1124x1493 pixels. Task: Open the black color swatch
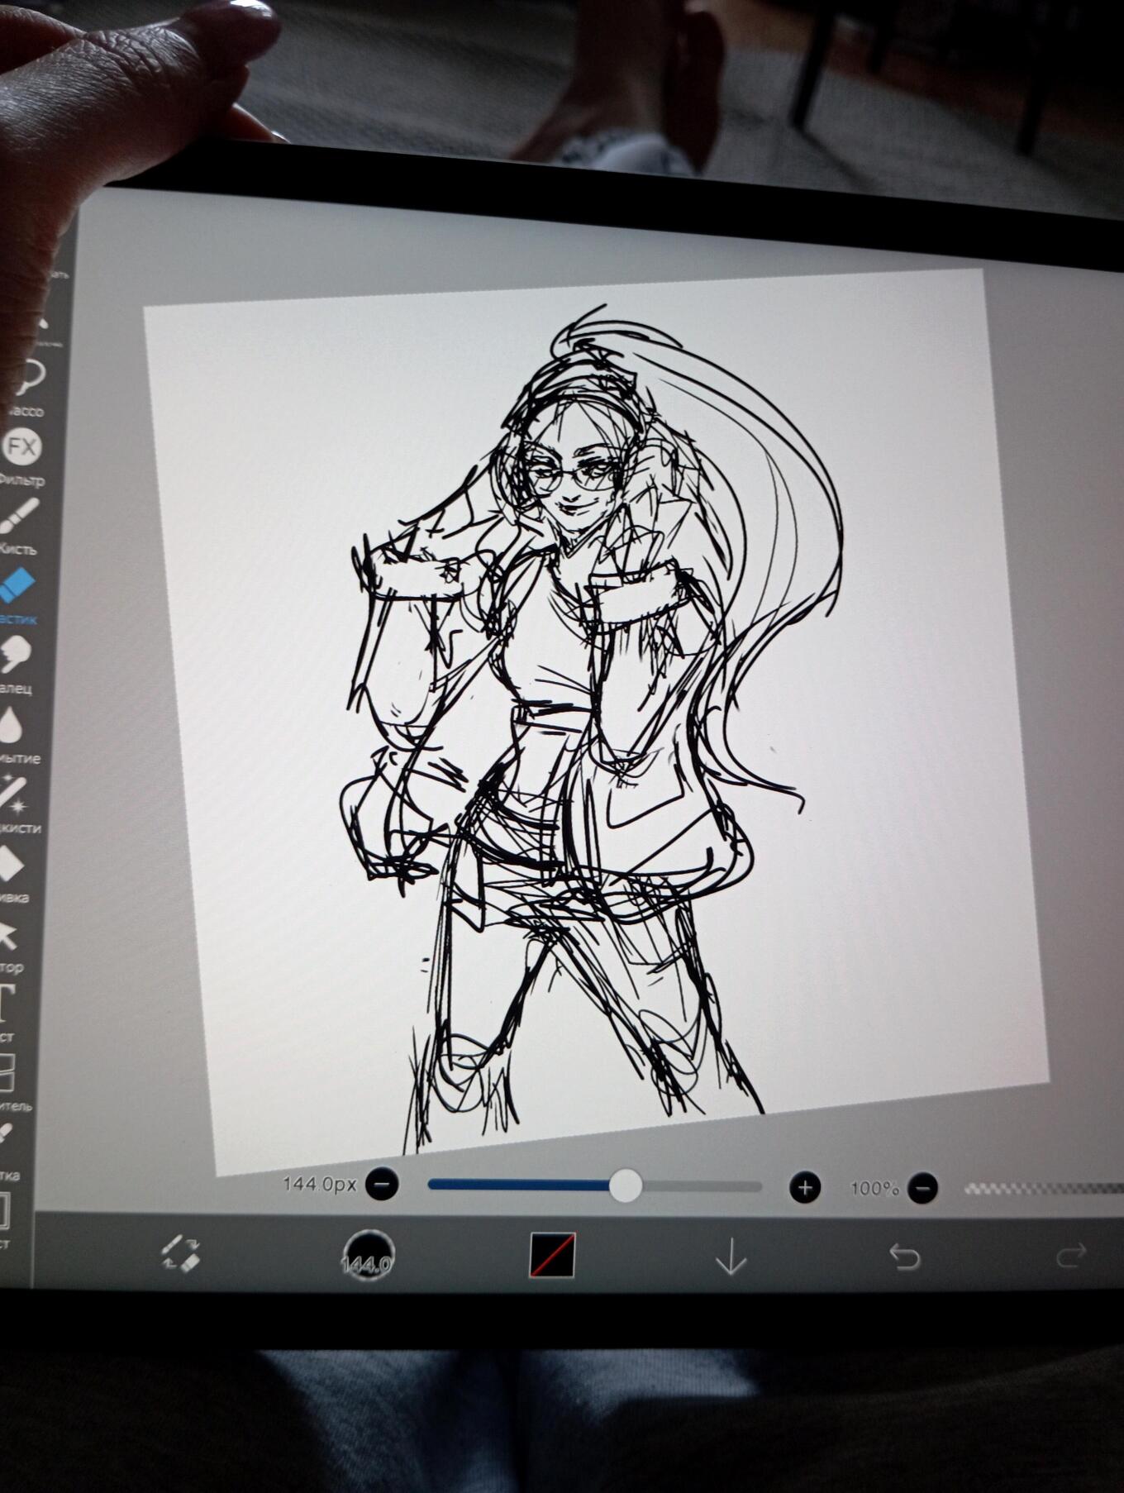click(552, 1255)
